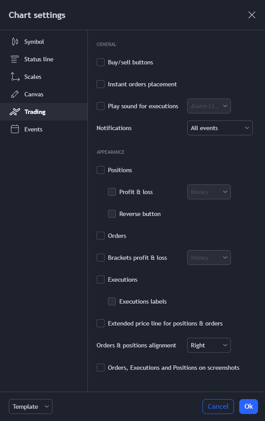265x421 pixels.
Task: Expand the Template dropdown
Action: click(31, 407)
